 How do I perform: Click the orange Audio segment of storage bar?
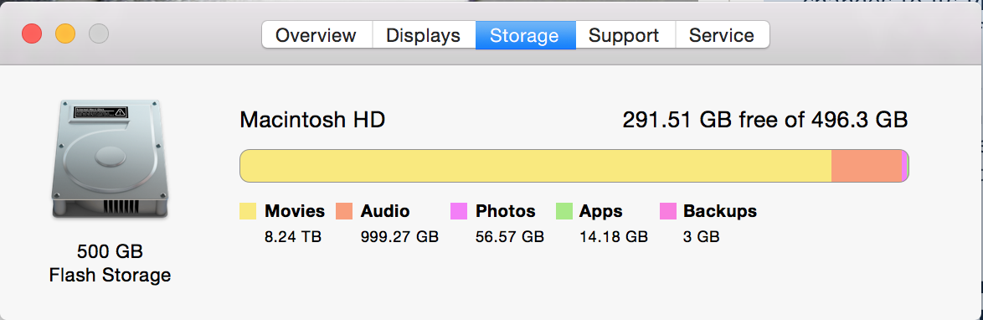point(867,166)
